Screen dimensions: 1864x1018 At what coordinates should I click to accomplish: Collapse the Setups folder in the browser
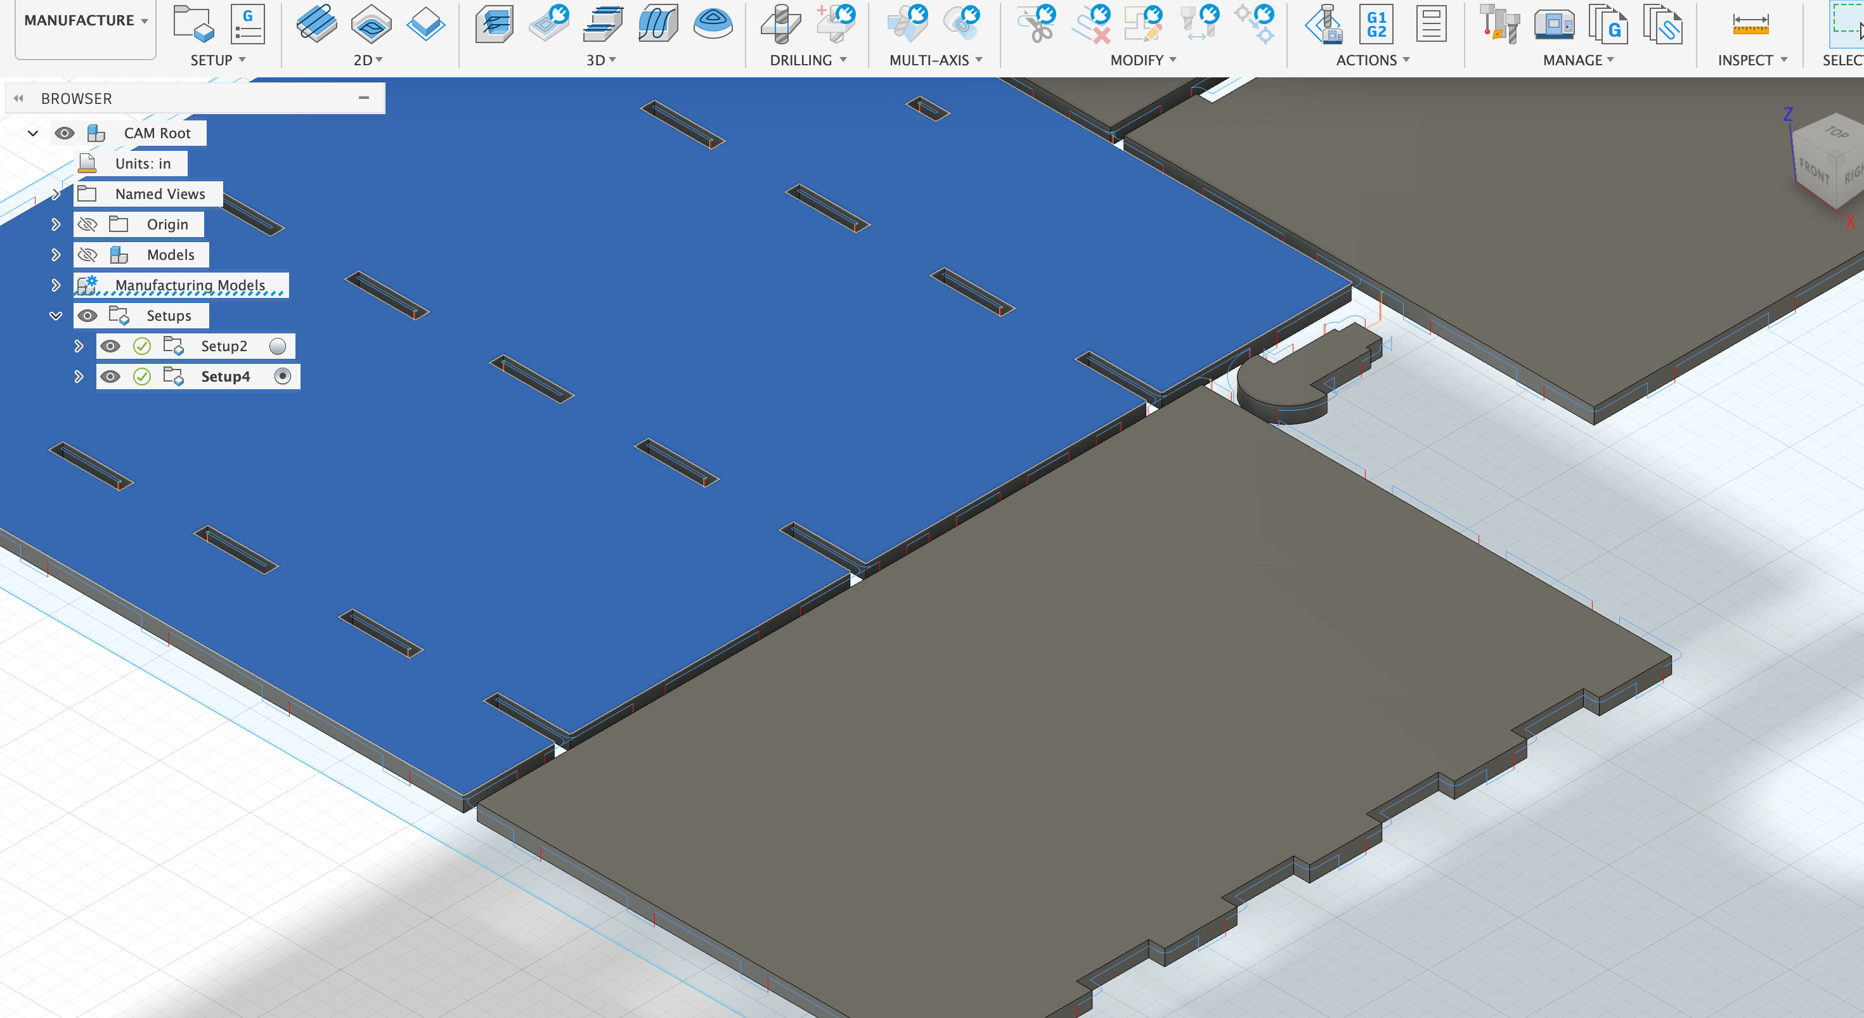click(x=56, y=315)
